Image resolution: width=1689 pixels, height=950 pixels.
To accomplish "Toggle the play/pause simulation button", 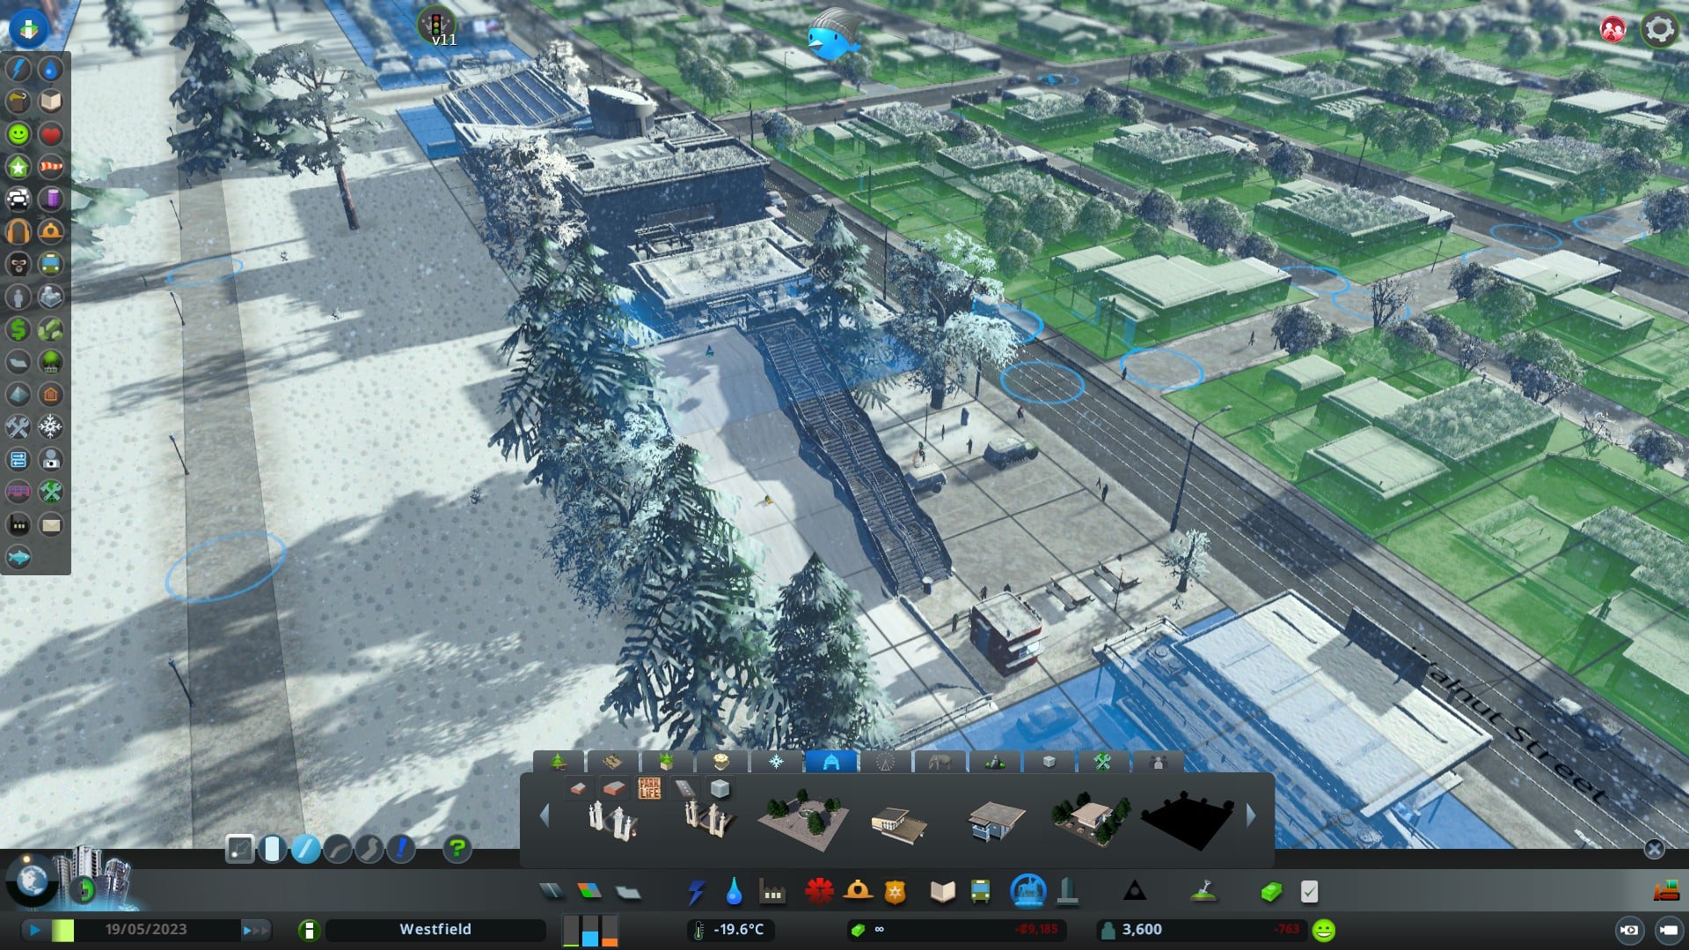I will [x=35, y=930].
